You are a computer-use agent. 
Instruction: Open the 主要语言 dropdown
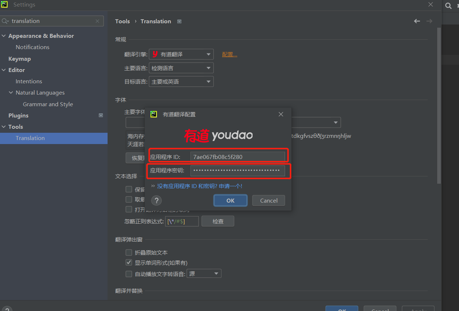(181, 68)
